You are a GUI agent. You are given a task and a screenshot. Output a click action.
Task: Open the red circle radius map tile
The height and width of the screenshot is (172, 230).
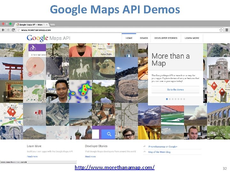(x=34, y=68)
